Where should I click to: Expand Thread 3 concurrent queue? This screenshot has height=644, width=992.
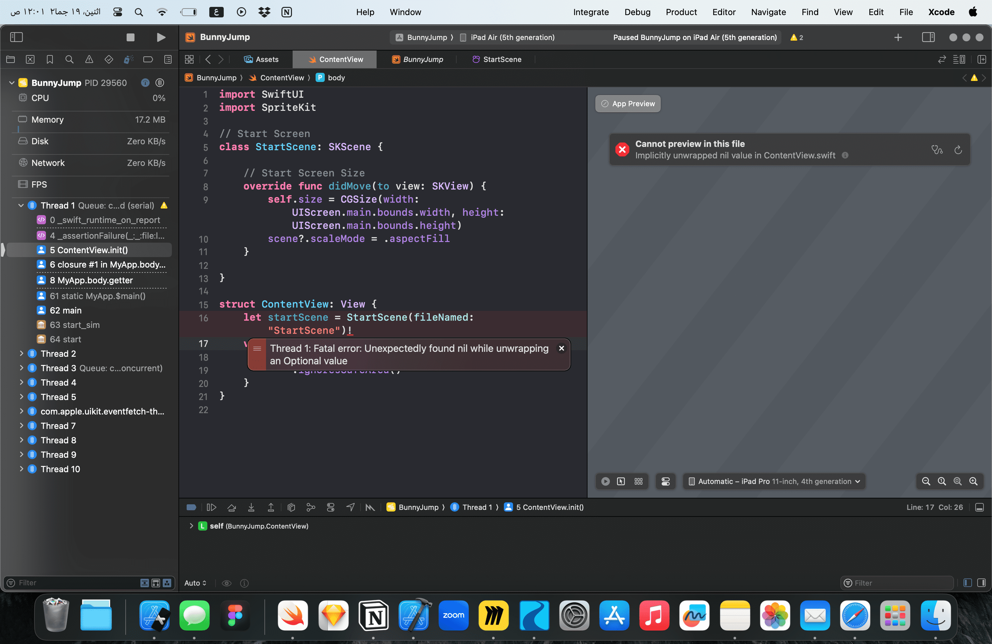21,368
